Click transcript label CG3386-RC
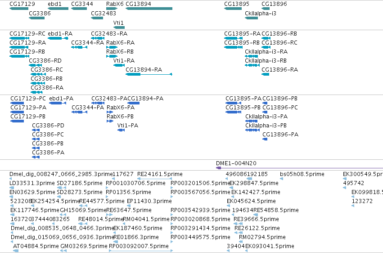The width and height of the screenshot is (383, 253). point(47,70)
